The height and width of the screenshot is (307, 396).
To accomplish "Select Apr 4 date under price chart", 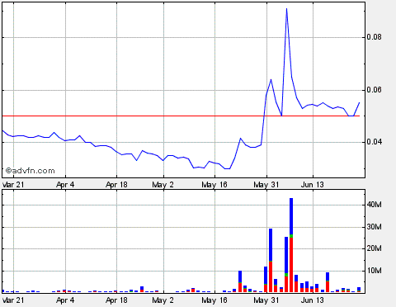I will pyautogui.click(x=65, y=185).
